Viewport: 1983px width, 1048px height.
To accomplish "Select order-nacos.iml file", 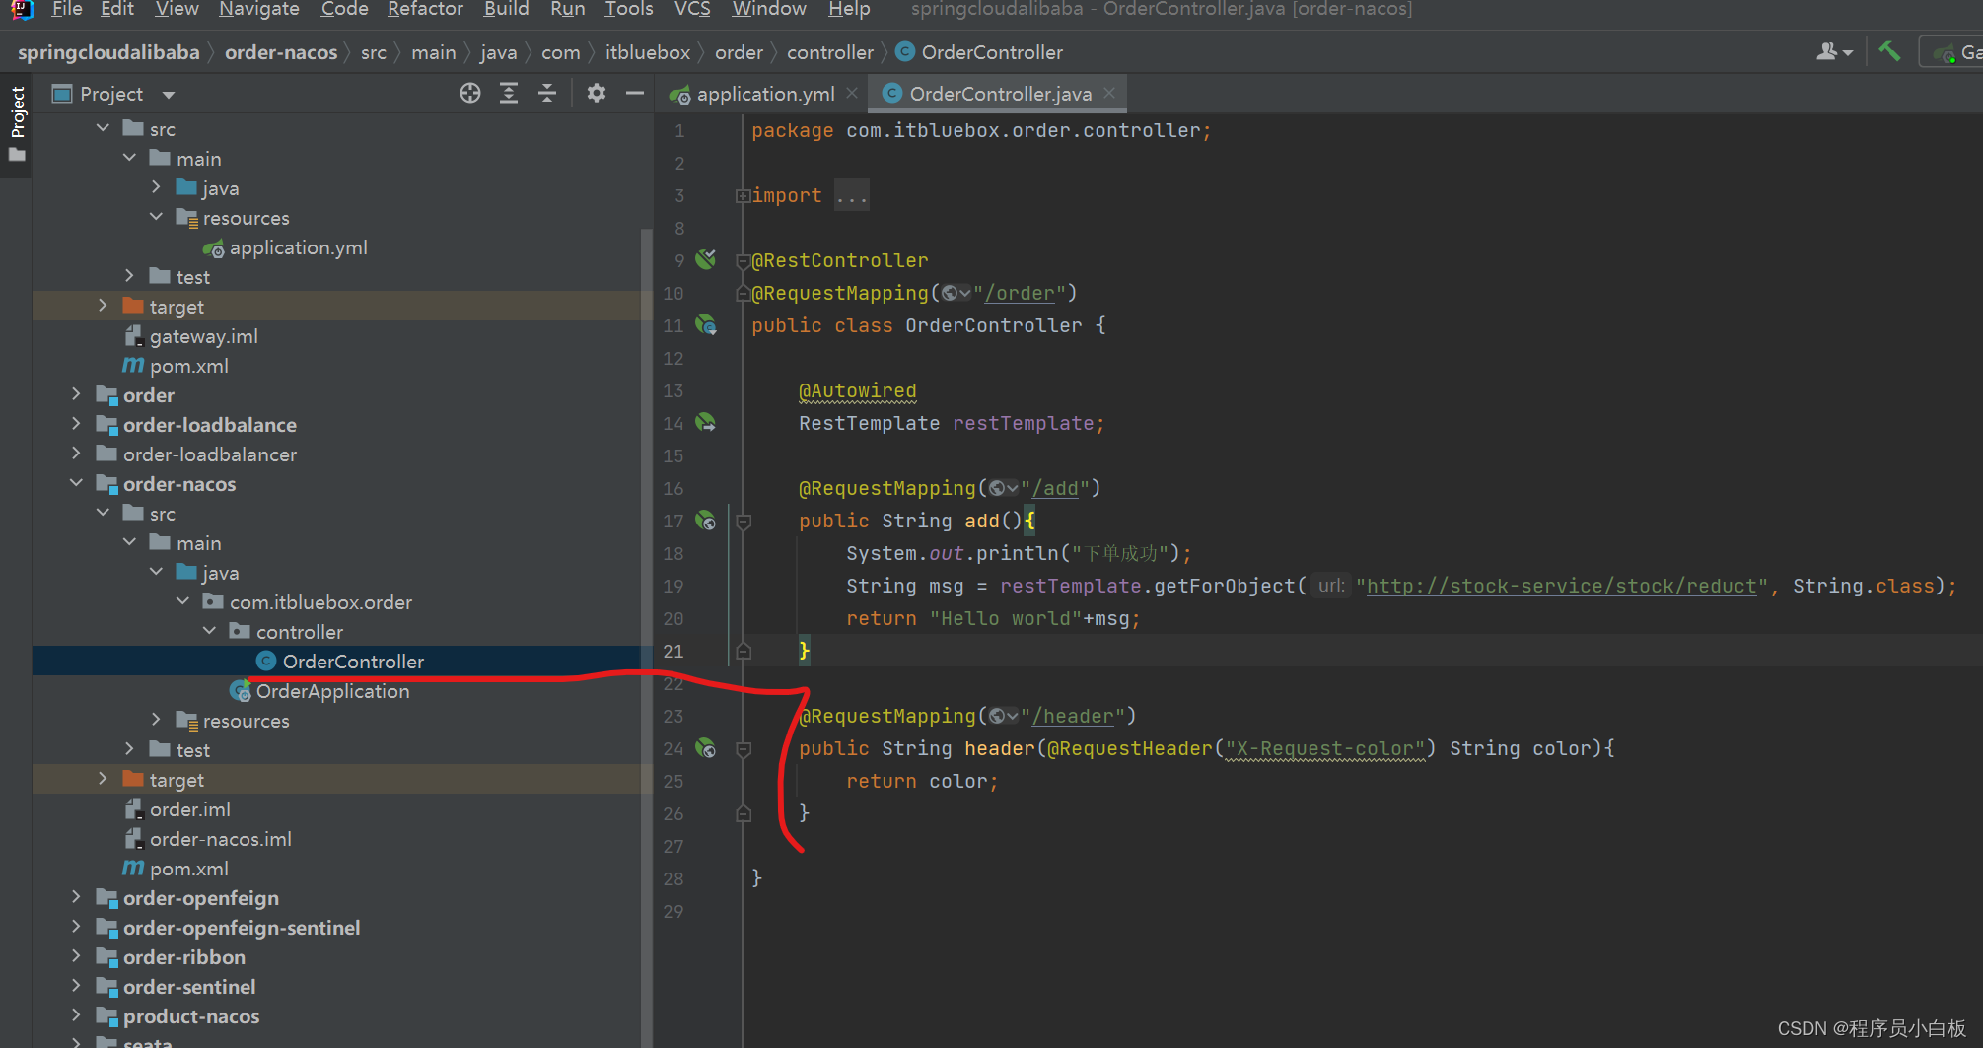I will (x=220, y=839).
